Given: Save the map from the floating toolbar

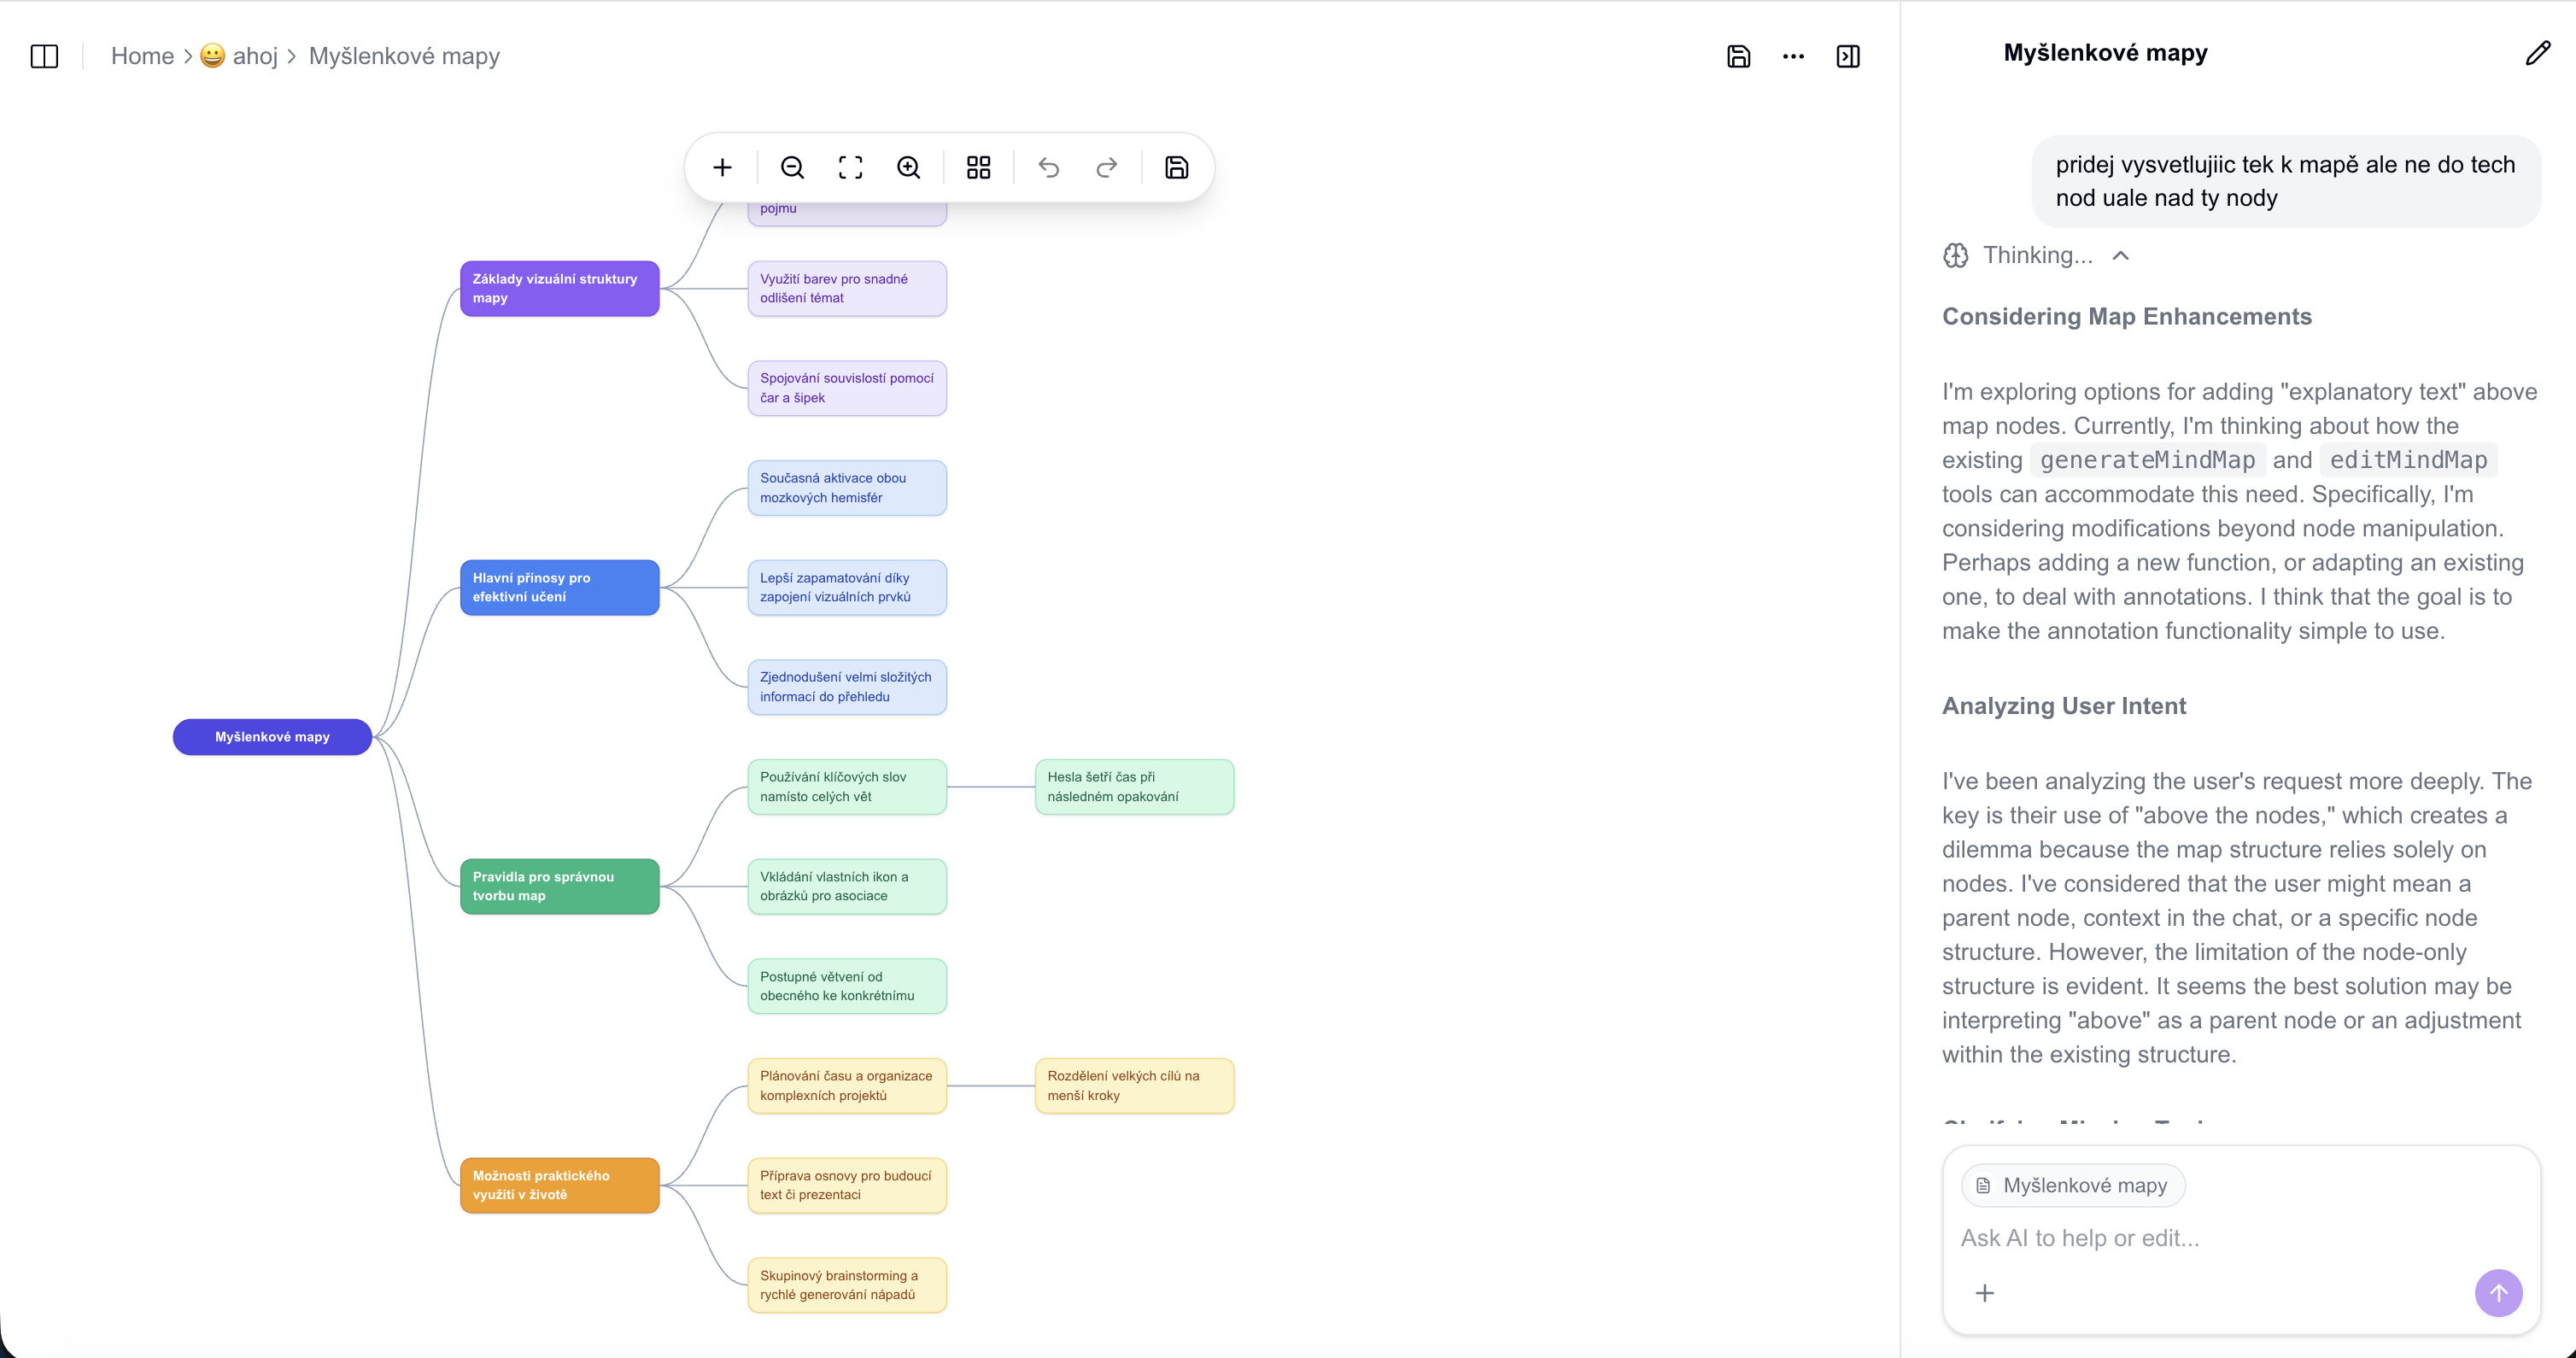Looking at the screenshot, I should (x=1176, y=167).
